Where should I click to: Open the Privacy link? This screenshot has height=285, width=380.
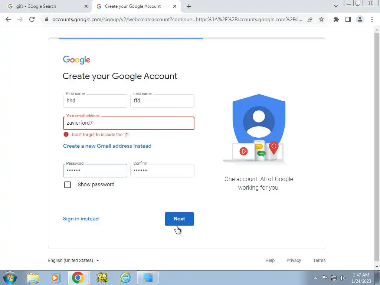pyautogui.click(x=294, y=260)
